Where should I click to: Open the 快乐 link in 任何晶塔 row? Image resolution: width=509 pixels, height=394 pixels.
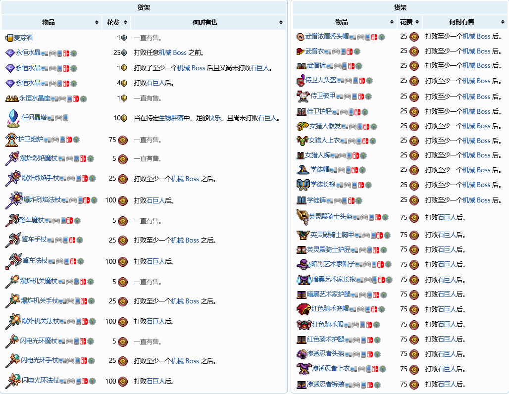coord(214,118)
